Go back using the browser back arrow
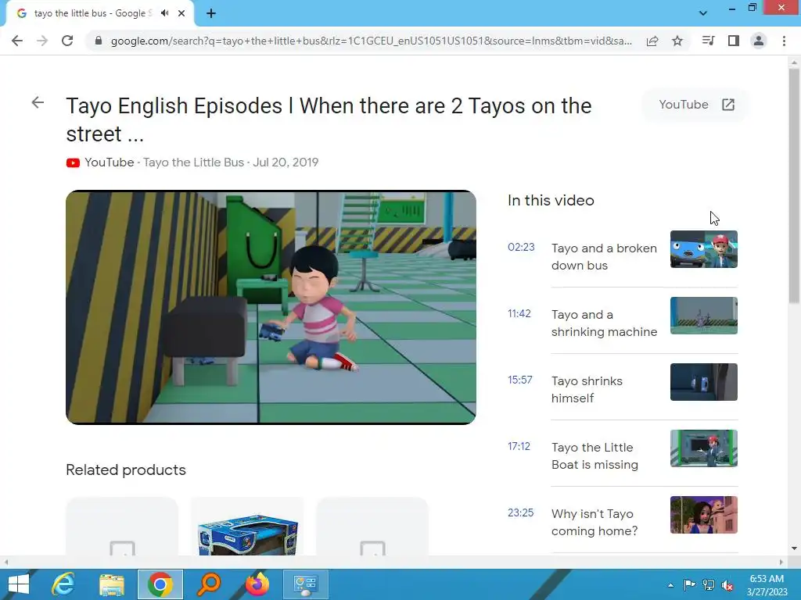The height and width of the screenshot is (600, 801). pos(17,41)
